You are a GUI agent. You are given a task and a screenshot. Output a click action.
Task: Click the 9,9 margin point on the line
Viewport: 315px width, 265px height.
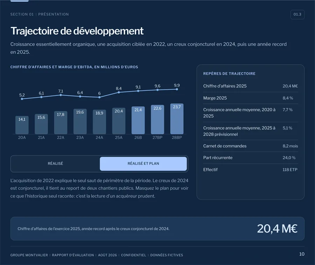point(177,89)
